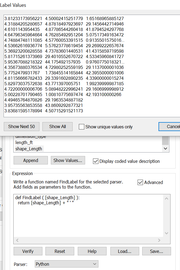
Task: Select the shape_Length field in list
Action: (x=29, y=149)
